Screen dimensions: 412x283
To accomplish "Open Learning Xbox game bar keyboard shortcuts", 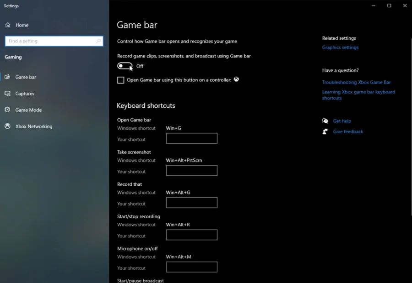I will click(x=358, y=95).
